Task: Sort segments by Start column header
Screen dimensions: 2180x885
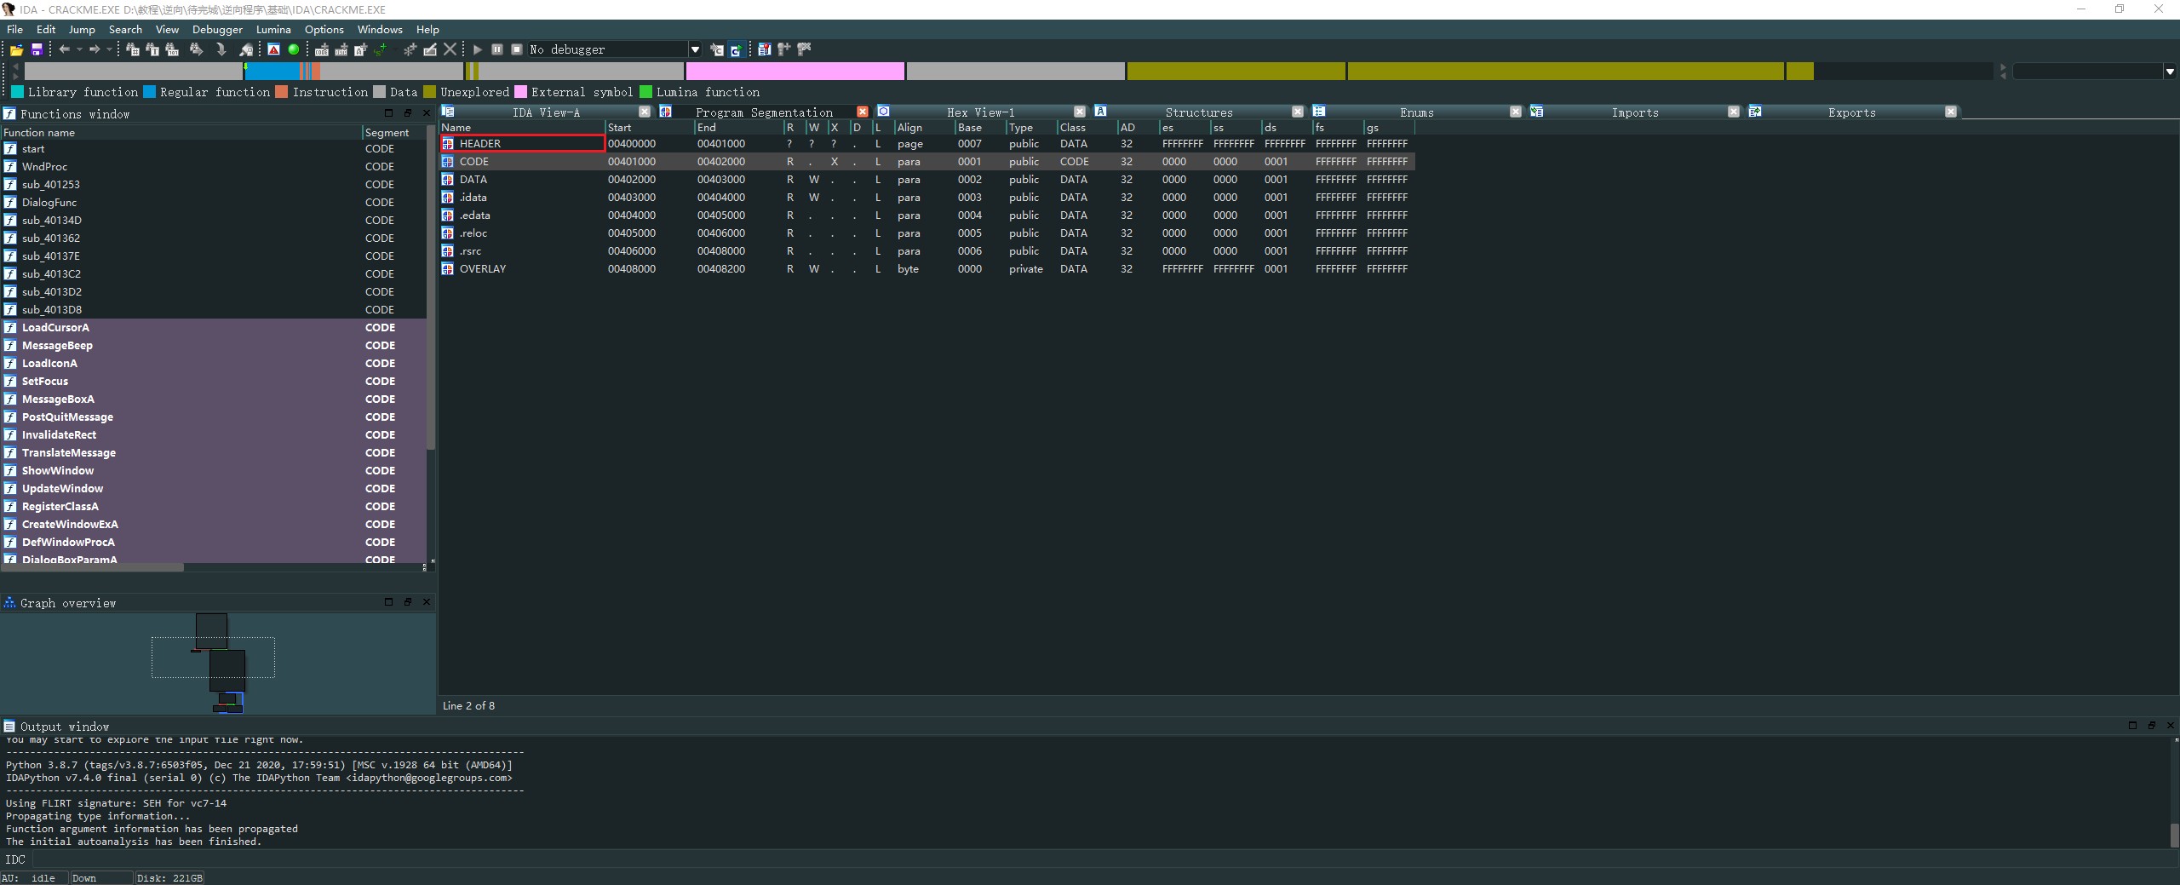Action: tap(650, 128)
